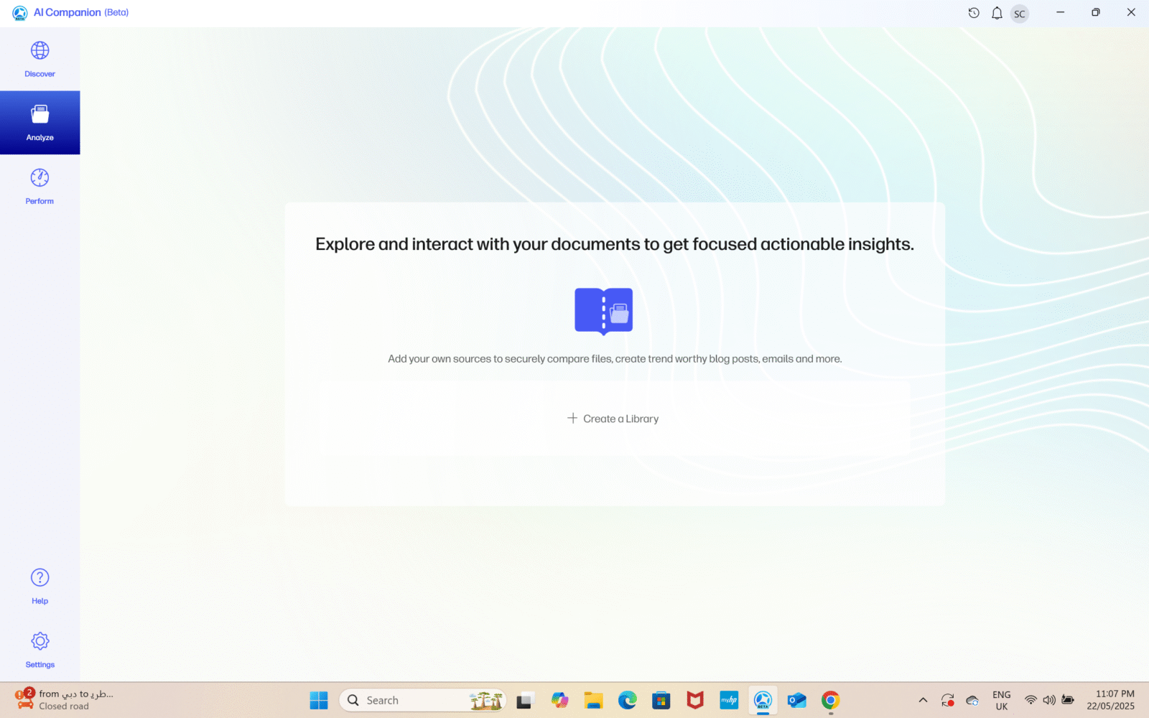Open notifications bell icon
Screen dimensions: 1149x718
click(997, 13)
